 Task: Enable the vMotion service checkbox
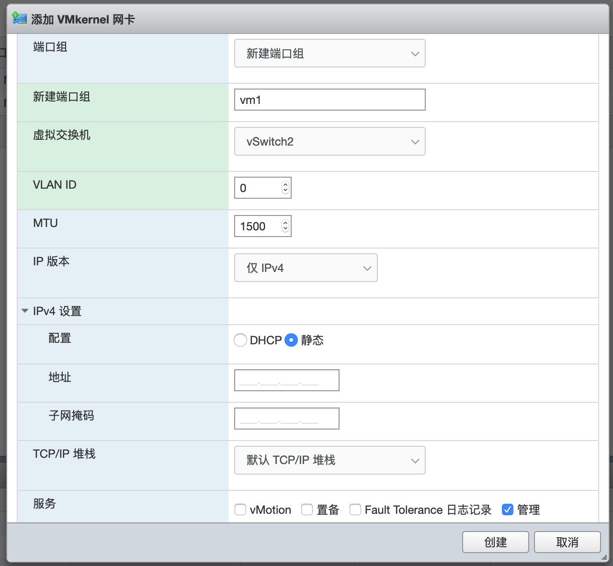pos(240,509)
